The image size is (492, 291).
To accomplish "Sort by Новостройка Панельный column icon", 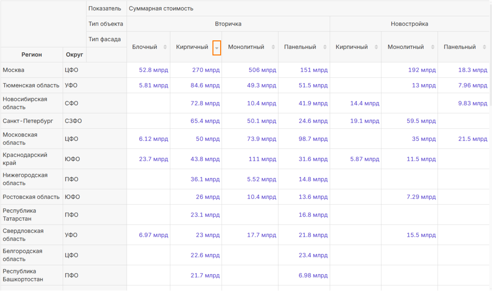I will 484,47.
